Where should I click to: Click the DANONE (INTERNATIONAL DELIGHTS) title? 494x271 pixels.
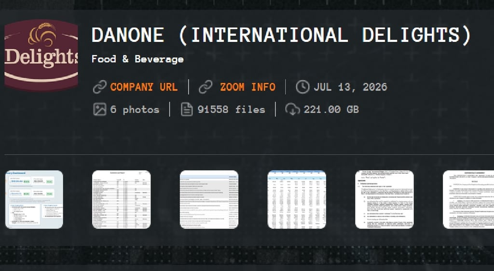pyautogui.click(x=281, y=35)
